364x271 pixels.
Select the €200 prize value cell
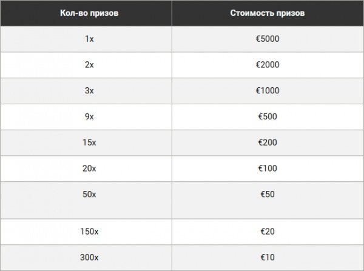click(x=268, y=142)
